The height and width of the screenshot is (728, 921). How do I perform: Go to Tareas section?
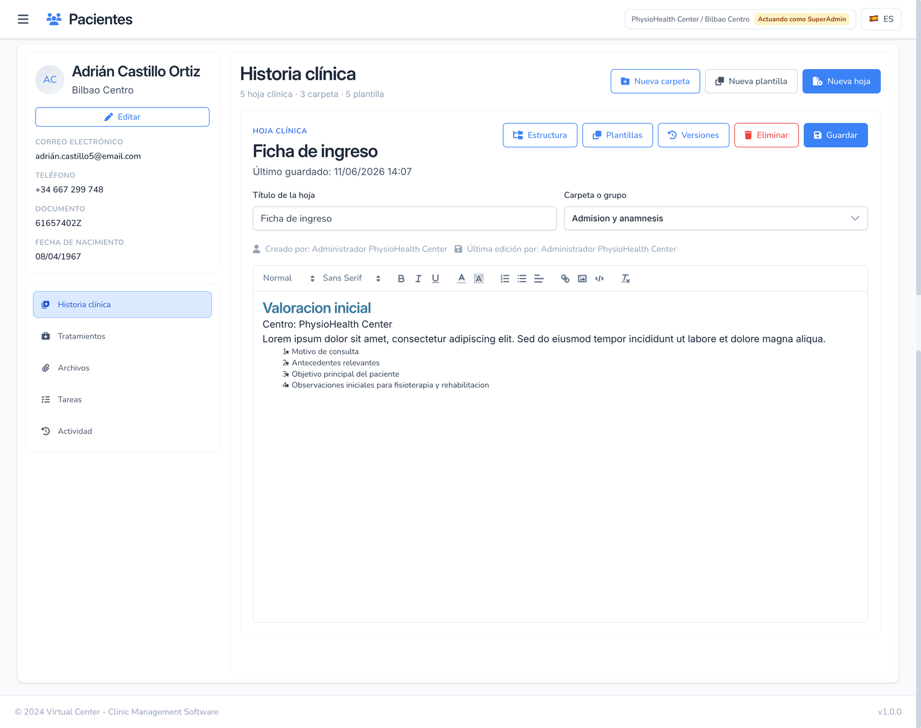tap(123, 399)
